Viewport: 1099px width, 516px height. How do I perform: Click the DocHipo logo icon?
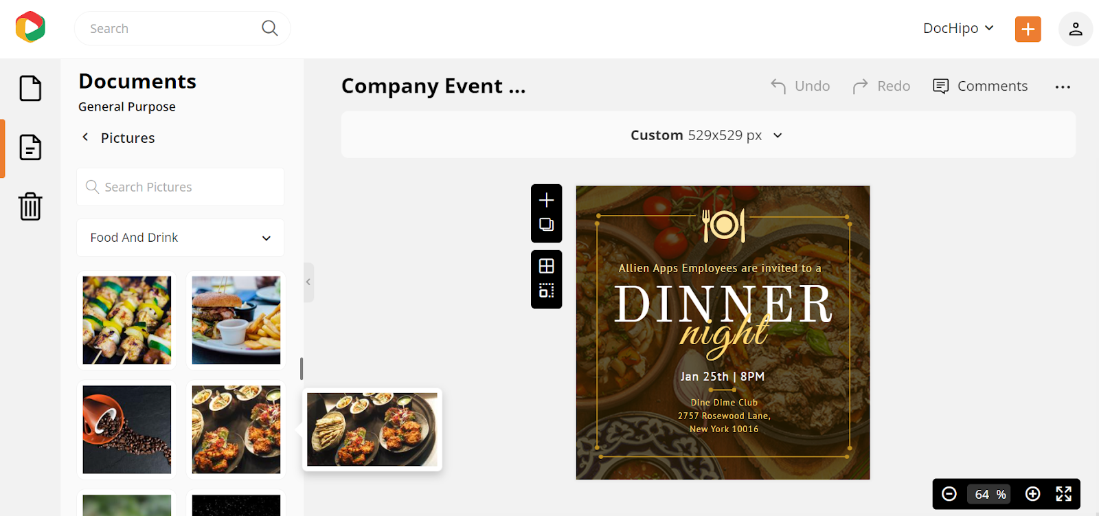click(x=30, y=27)
